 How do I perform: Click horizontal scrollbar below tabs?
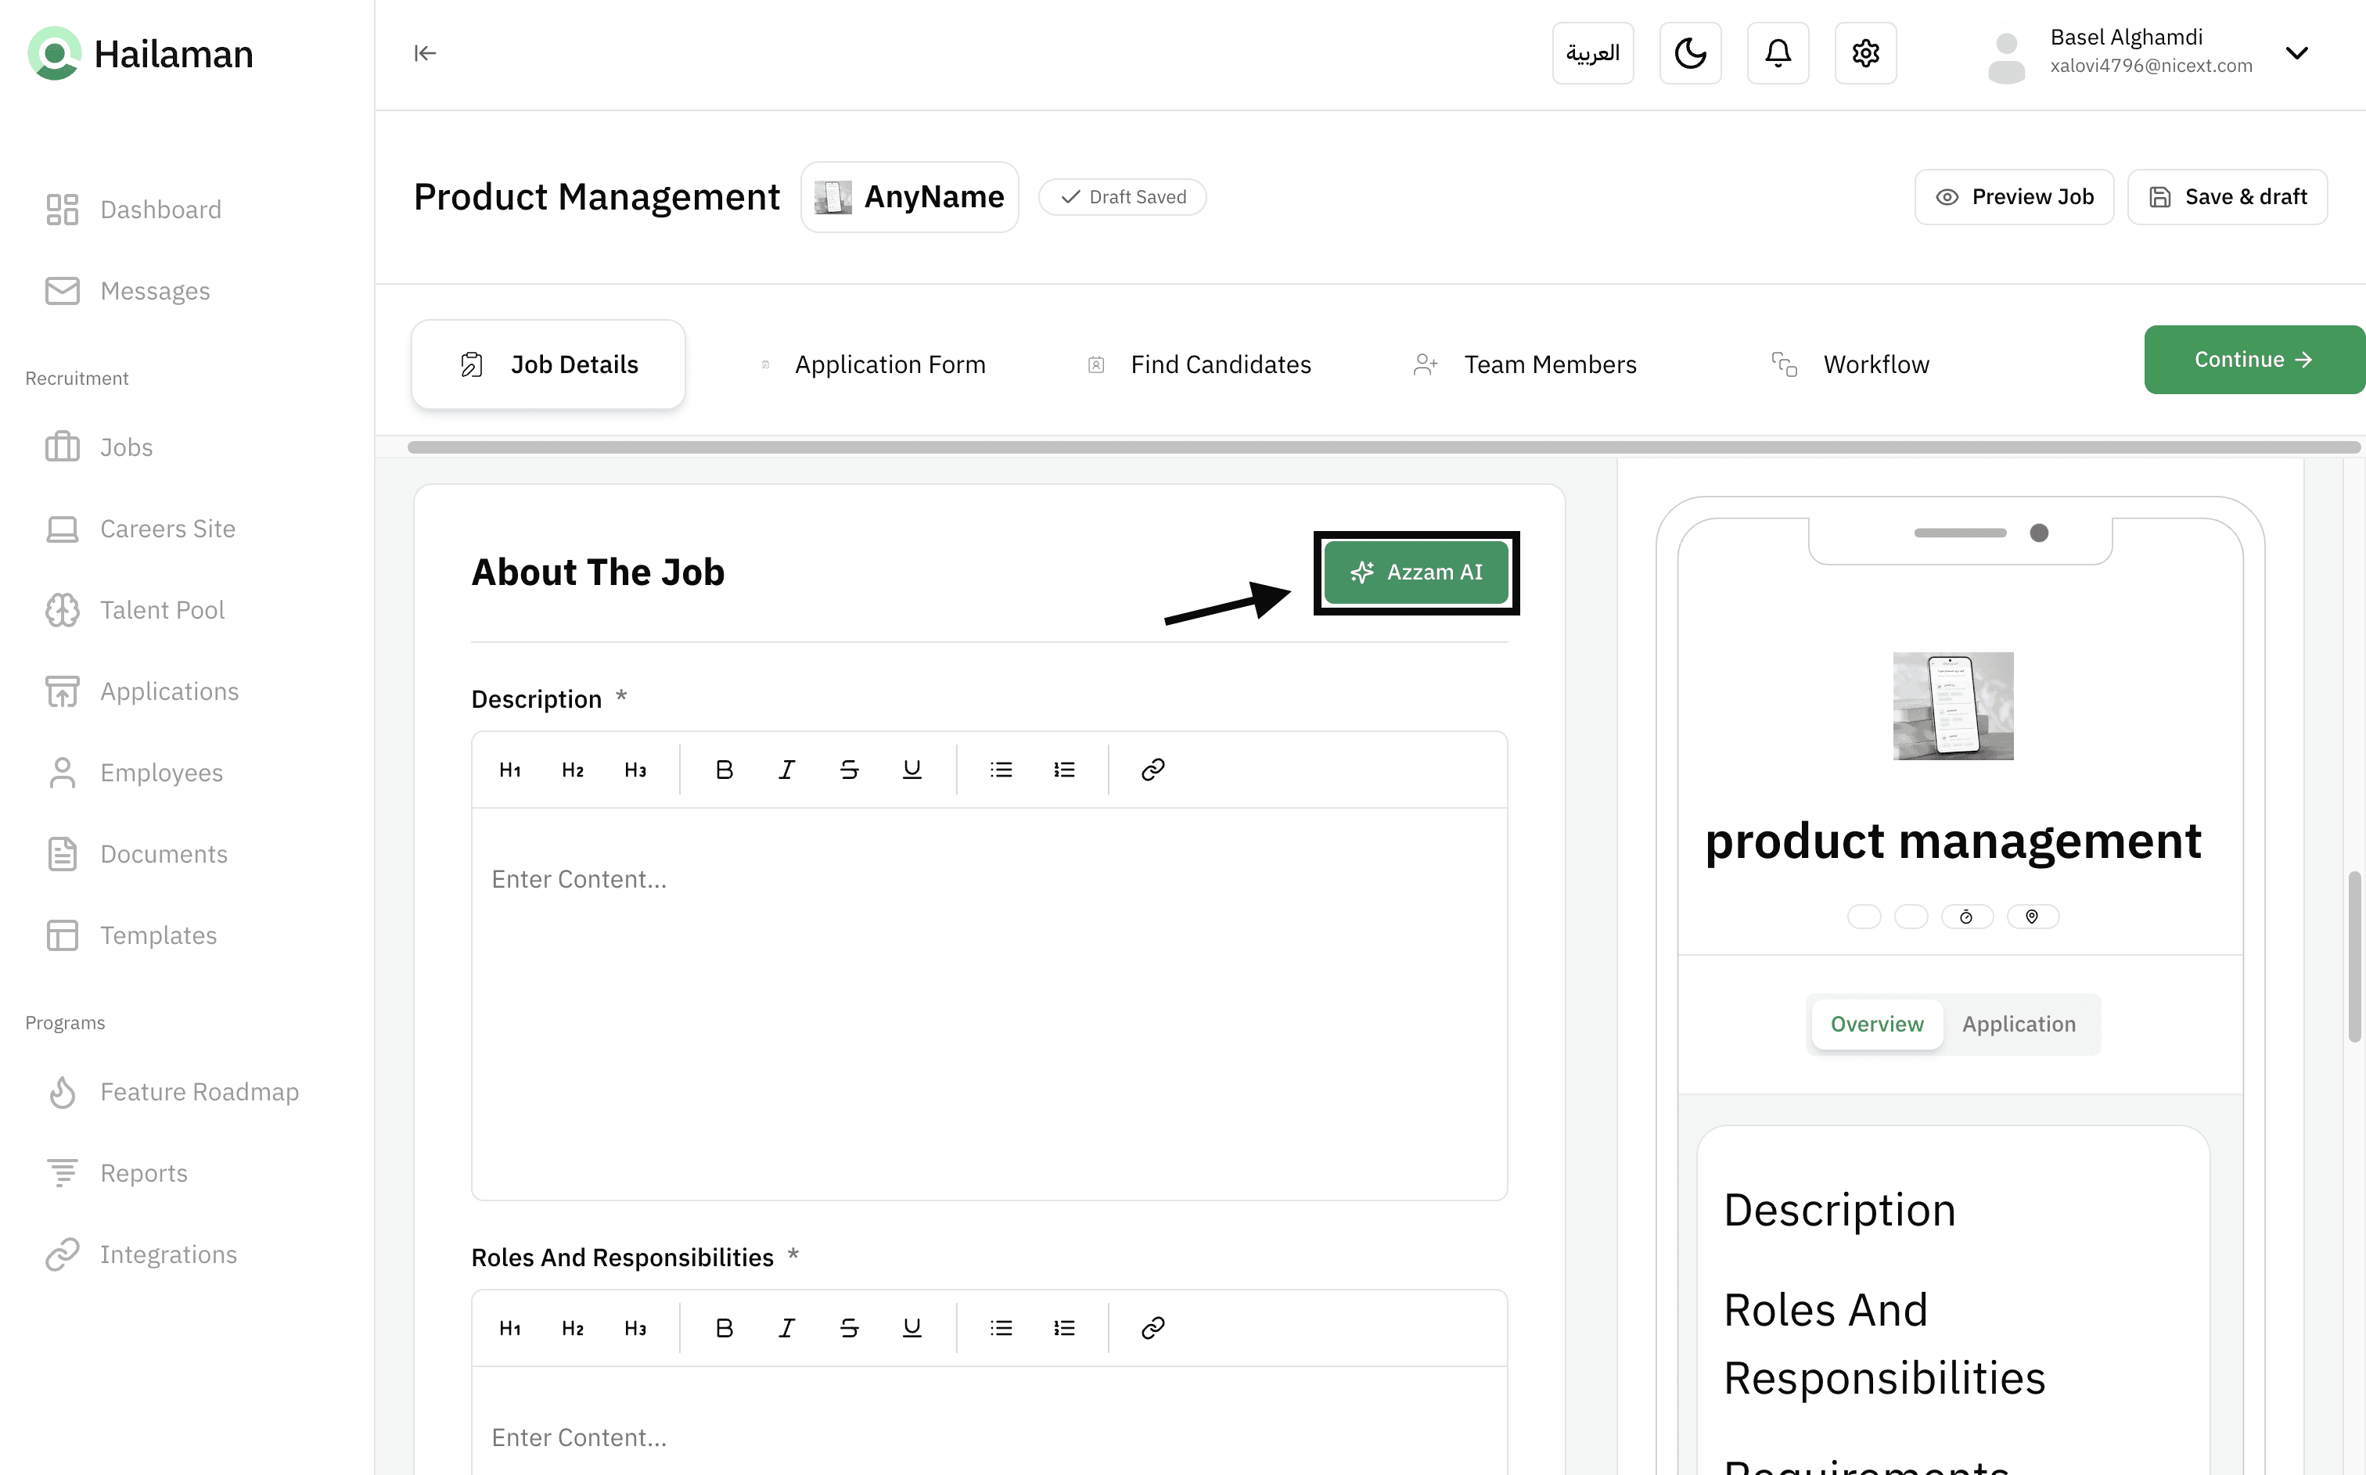pos(1383,448)
